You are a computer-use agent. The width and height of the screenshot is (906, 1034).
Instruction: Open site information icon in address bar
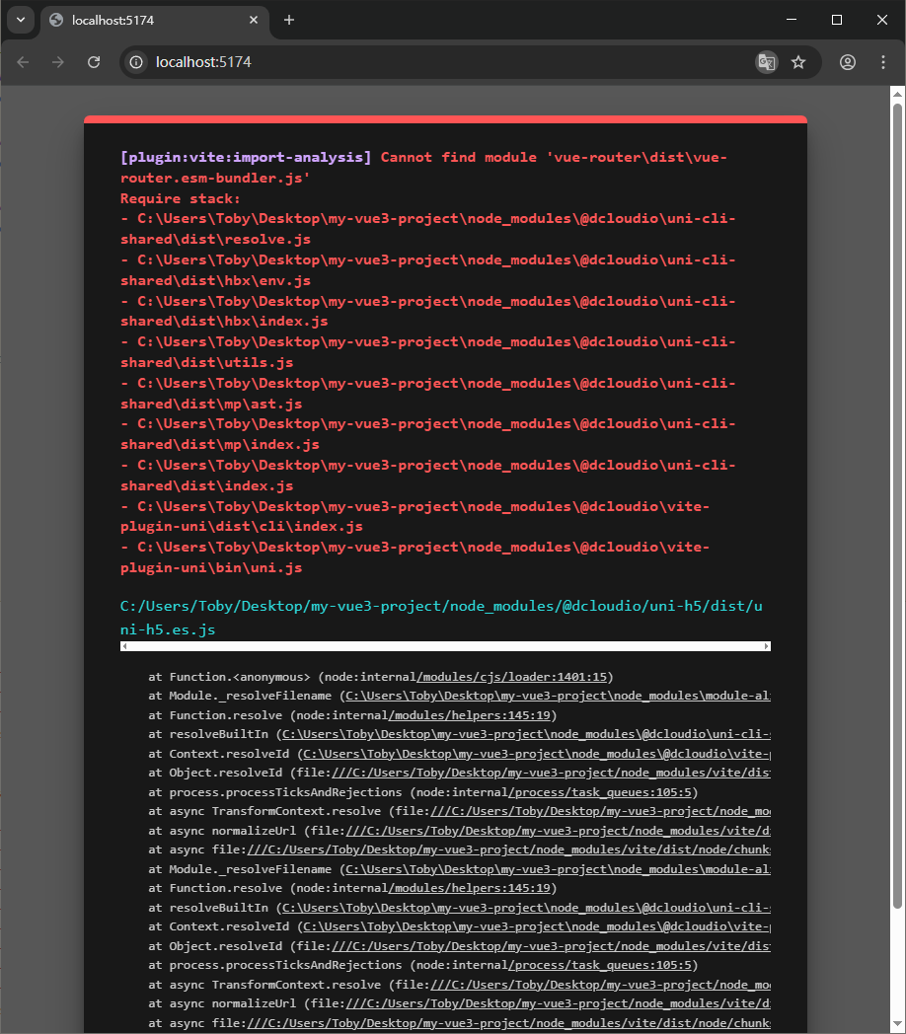pos(137,62)
